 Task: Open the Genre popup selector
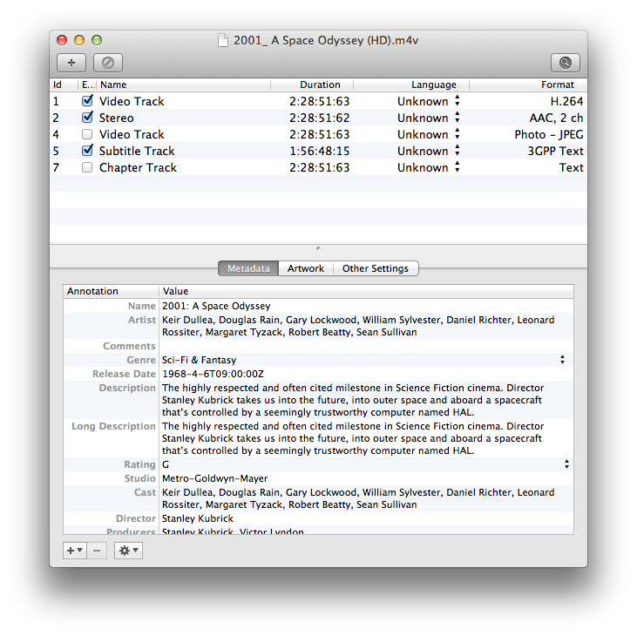tap(562, 360)
